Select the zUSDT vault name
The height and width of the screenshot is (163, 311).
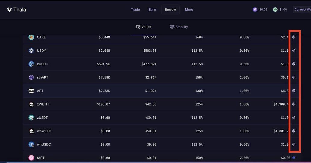42,118
